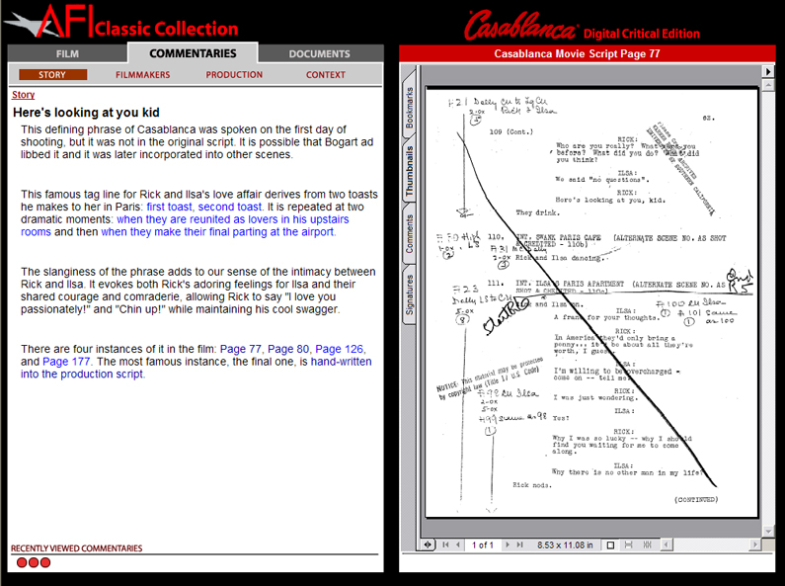Go to the first page of the script
The width and height of the screenshot is (785, 586).
tap(445, 544)
